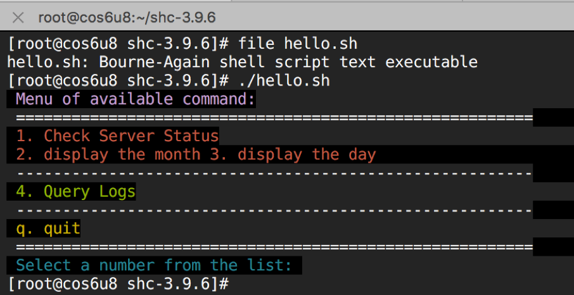Click the 'file hello.sh' command line
Image resolution: width=574 pixels, height=295 pixels.
coord(182,44)
